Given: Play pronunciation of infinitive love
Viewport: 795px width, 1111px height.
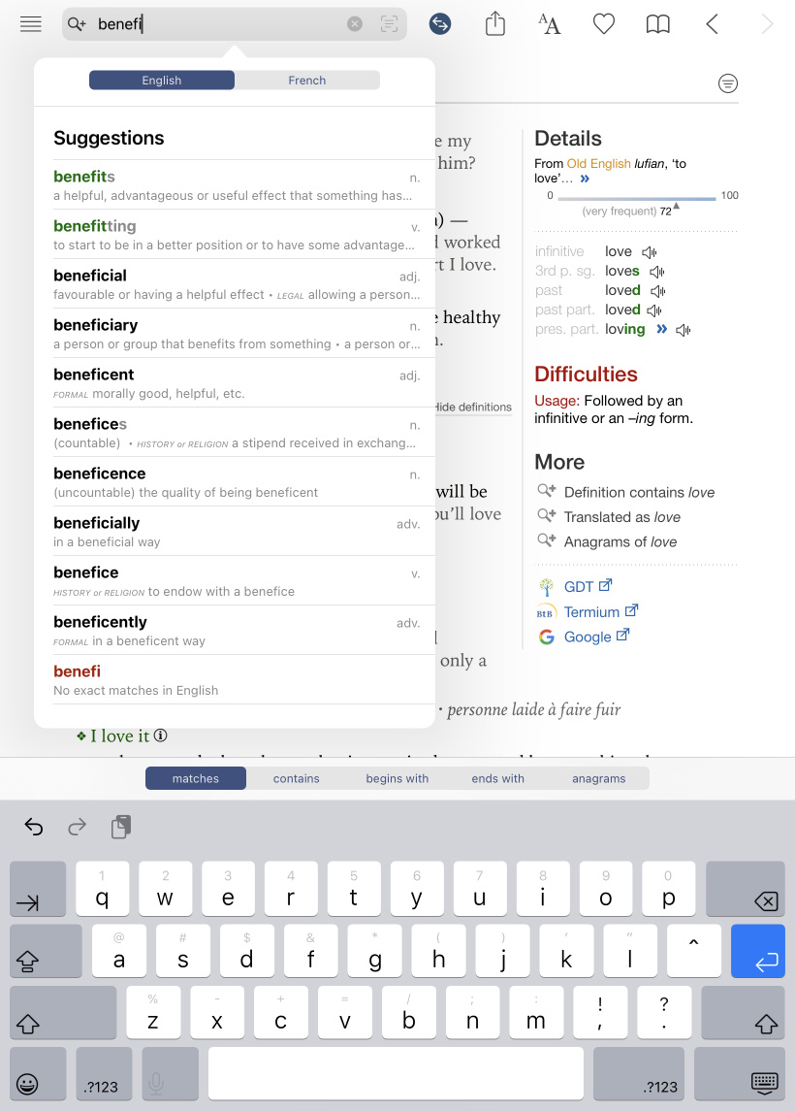Looking at the screenshot, I should (650, 252).
